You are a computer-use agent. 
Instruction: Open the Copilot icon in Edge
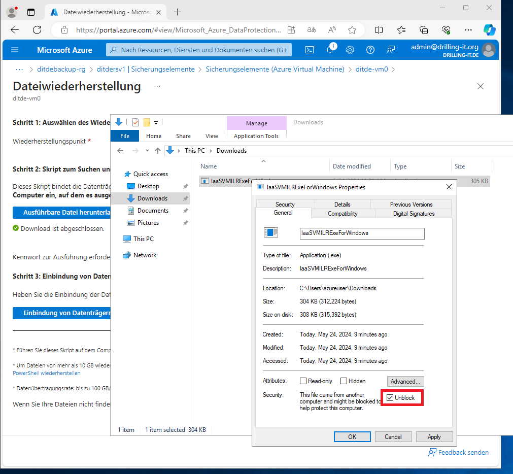[490, 30]
